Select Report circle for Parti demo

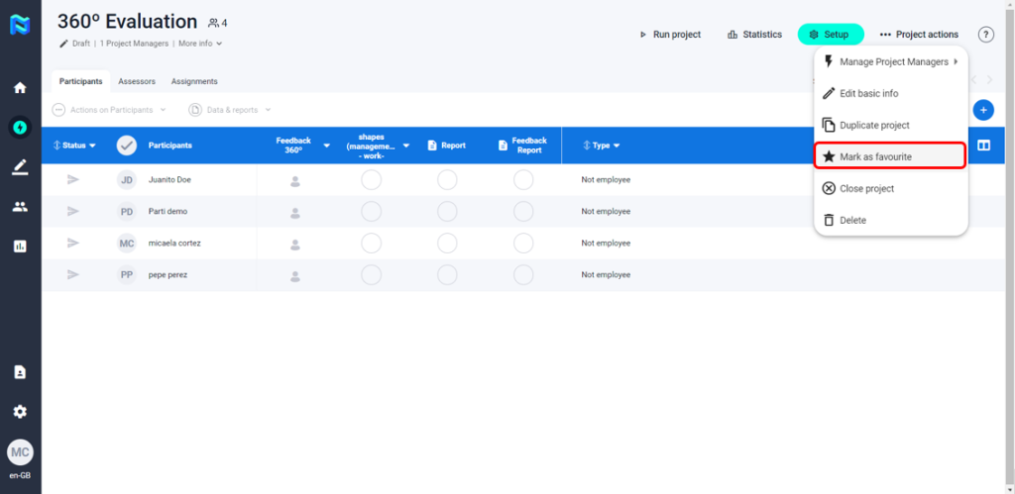tap(447, 212)
